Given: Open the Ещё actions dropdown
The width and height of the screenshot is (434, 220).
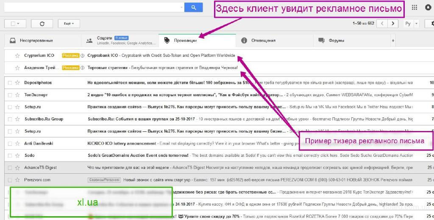Looking at the screenshot, I should (69, 23).
